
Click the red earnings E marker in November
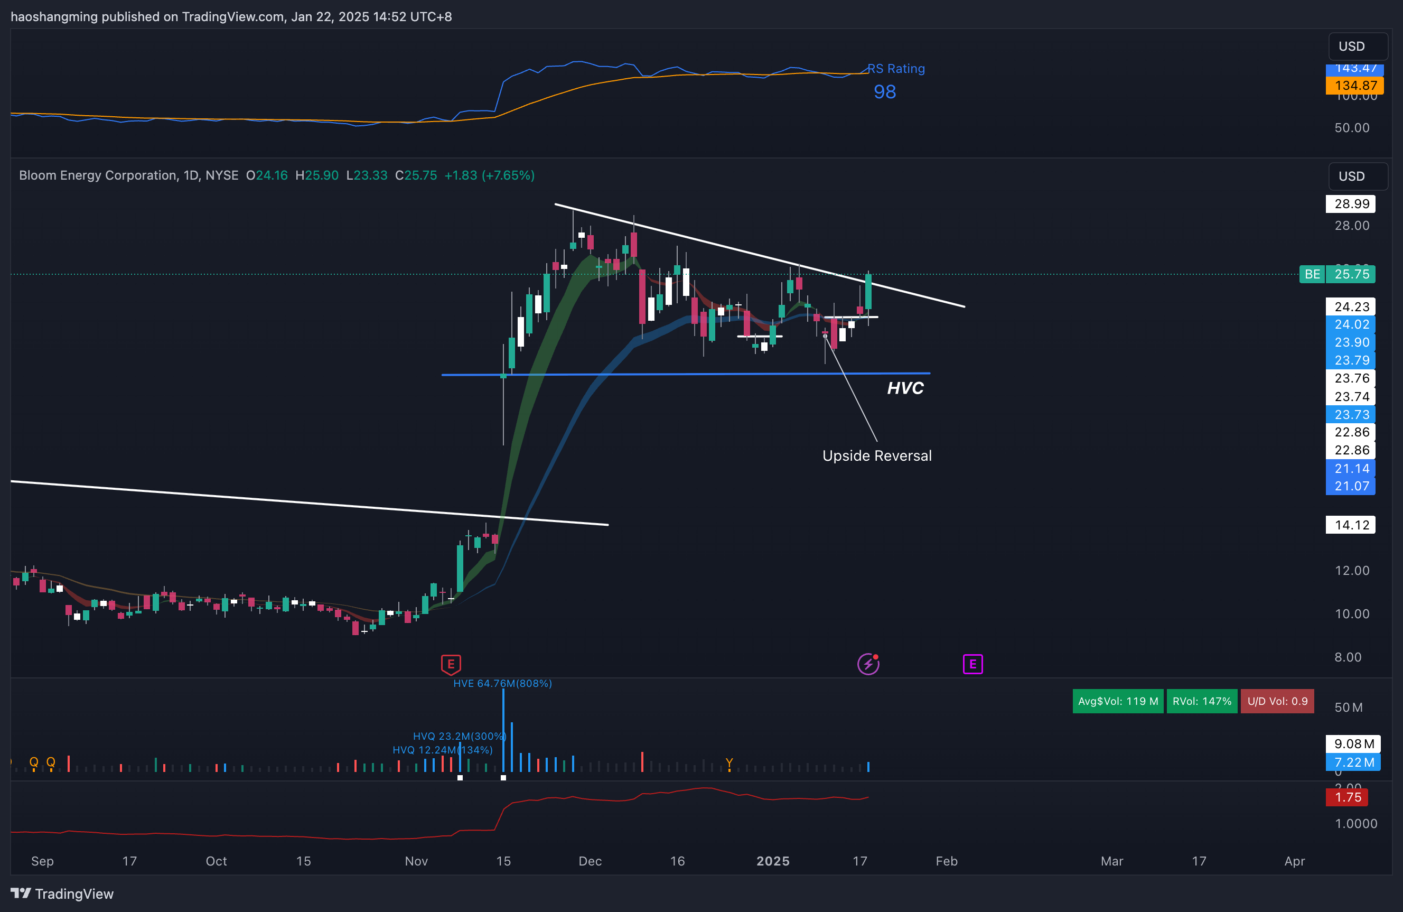click(451, 664)
